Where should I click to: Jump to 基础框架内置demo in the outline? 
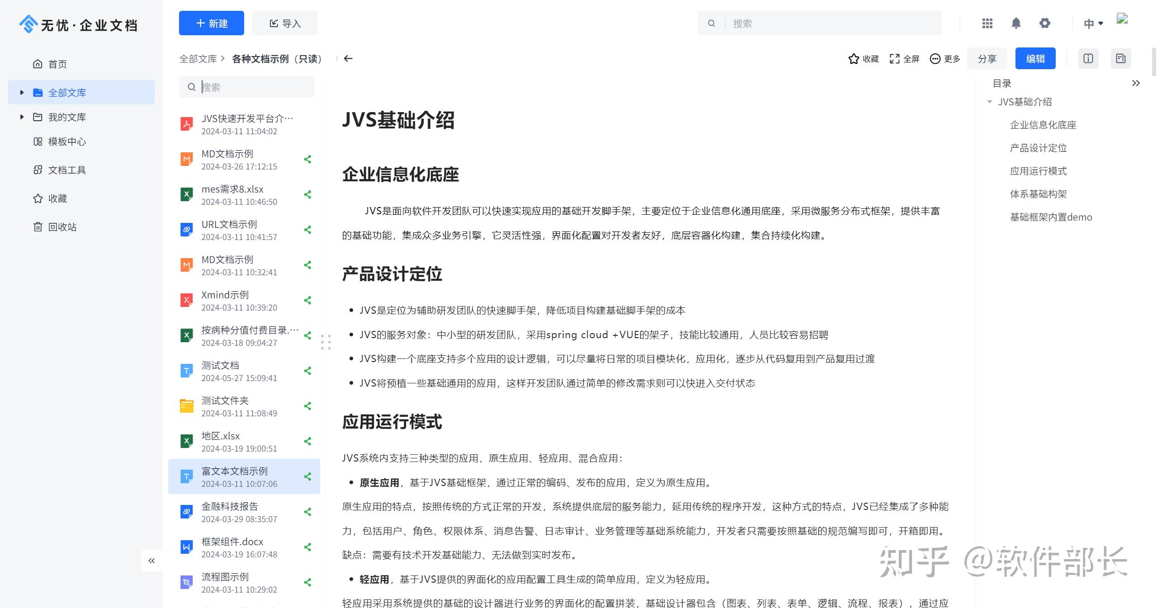1051,217
